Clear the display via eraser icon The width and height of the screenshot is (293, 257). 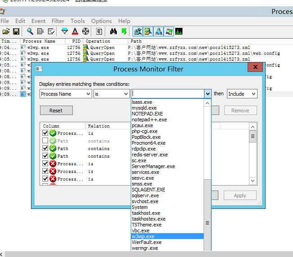(51, 31)
